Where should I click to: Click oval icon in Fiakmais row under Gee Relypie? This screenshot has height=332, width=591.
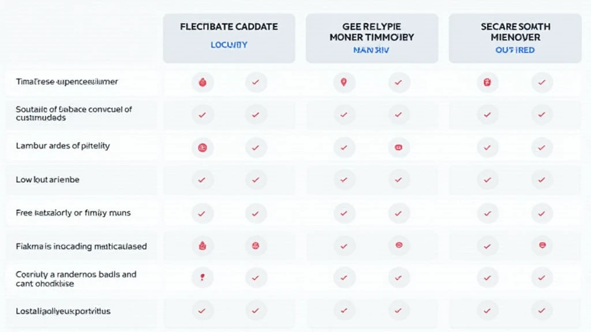(398, 246)
